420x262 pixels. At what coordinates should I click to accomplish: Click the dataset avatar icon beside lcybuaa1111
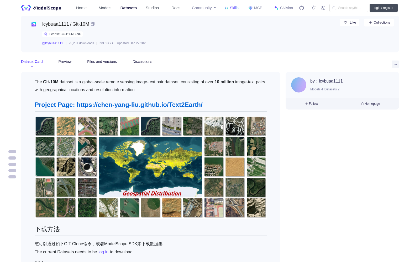point(34,24)
